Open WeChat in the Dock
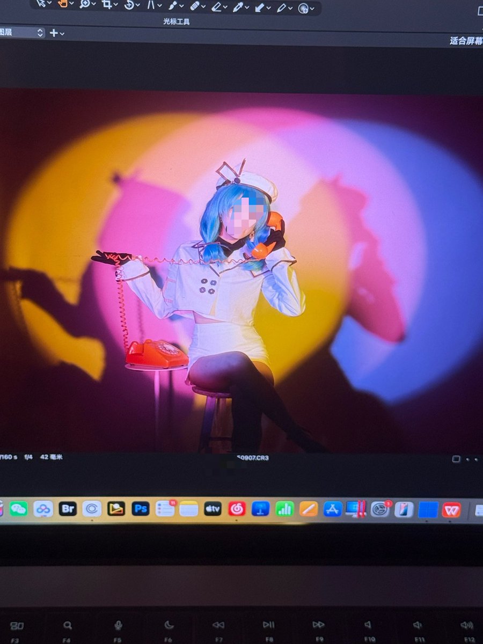Screen dimensions: 483x644 (x=18, y=508)
